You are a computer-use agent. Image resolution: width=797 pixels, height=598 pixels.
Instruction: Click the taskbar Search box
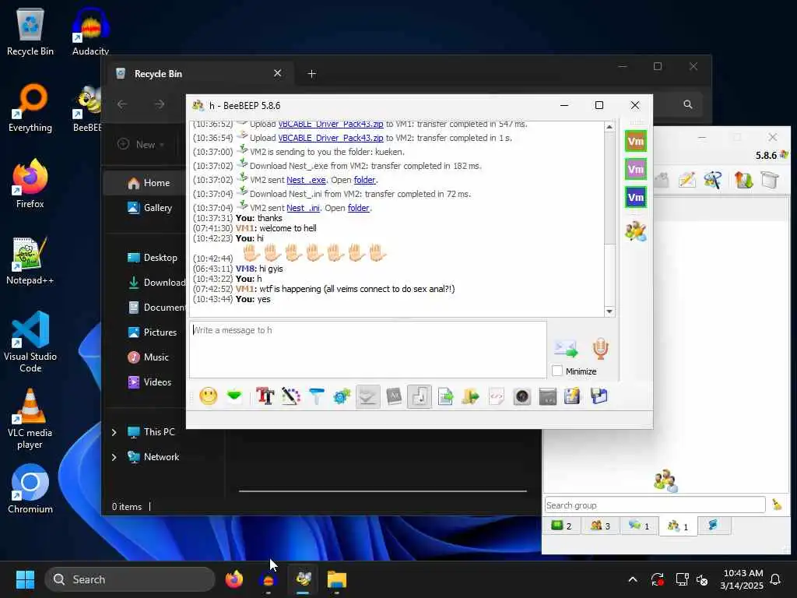(x=130, y=579)
